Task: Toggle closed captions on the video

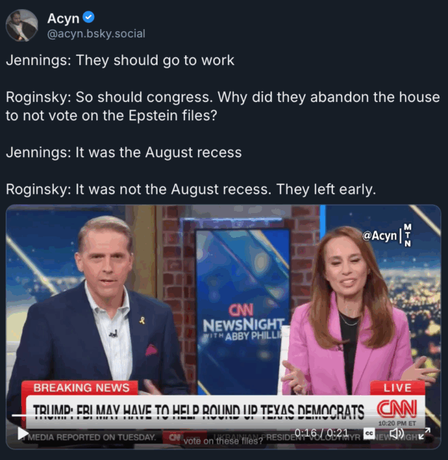Action: pyautogui.click(x=369, y=433)
